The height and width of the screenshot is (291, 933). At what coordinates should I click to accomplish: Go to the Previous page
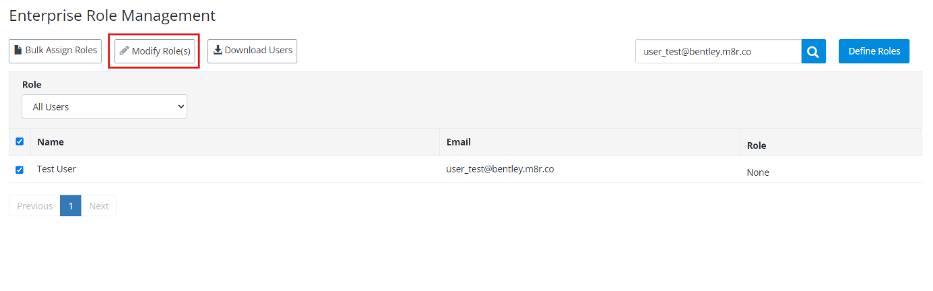(34, 206)
